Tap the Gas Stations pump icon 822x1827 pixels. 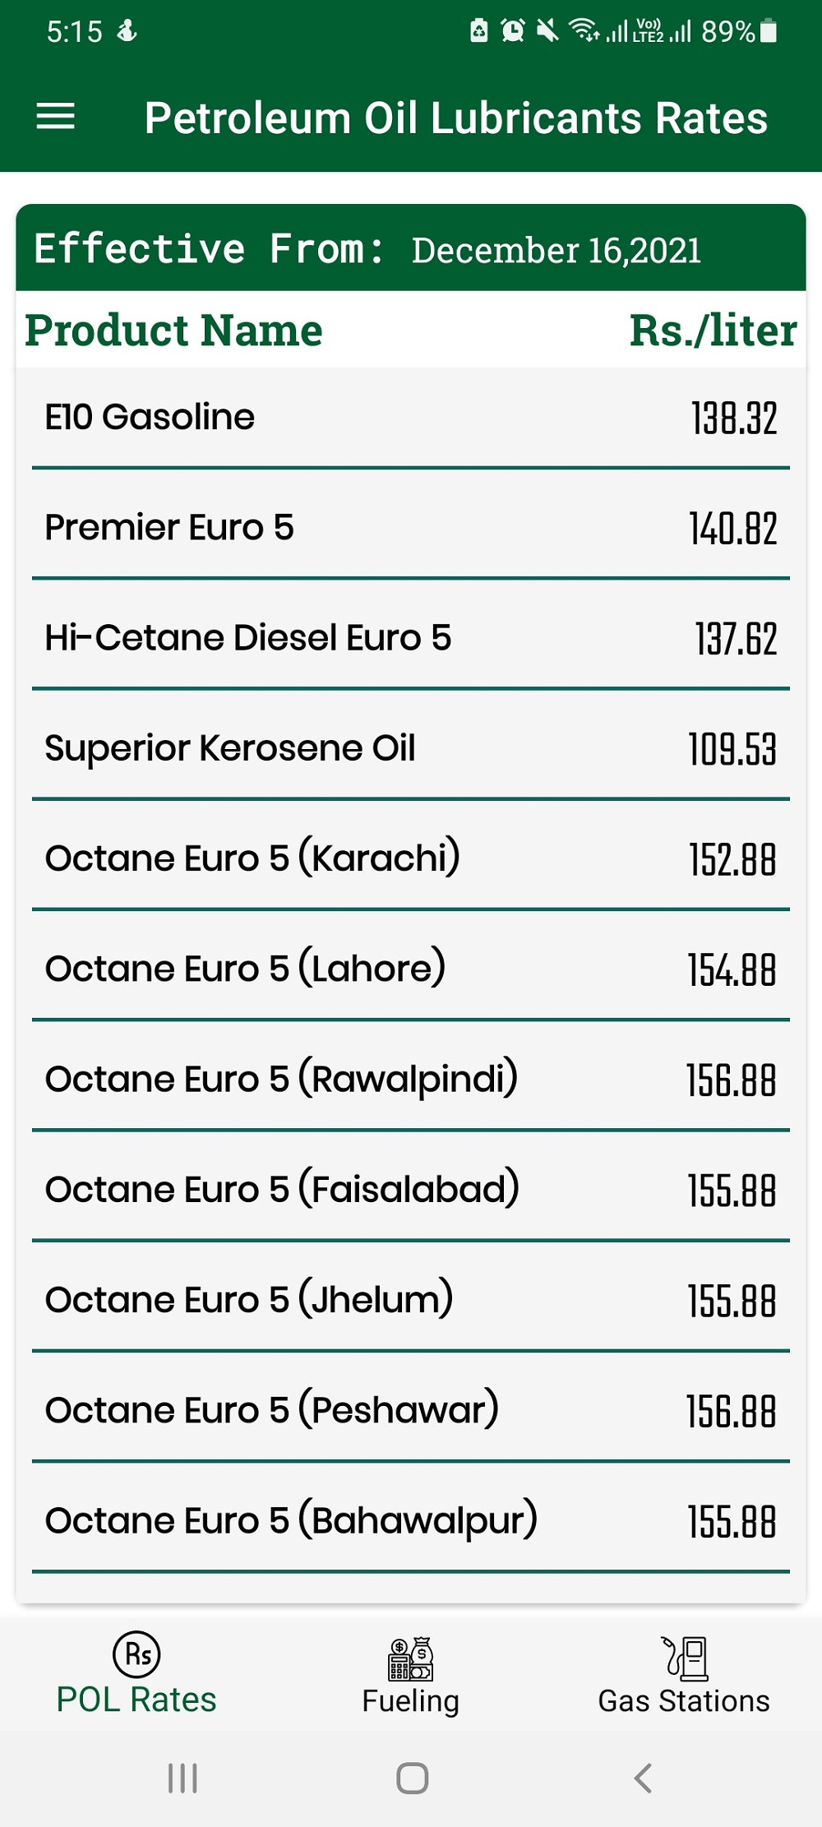click(x=684, y=1657)
